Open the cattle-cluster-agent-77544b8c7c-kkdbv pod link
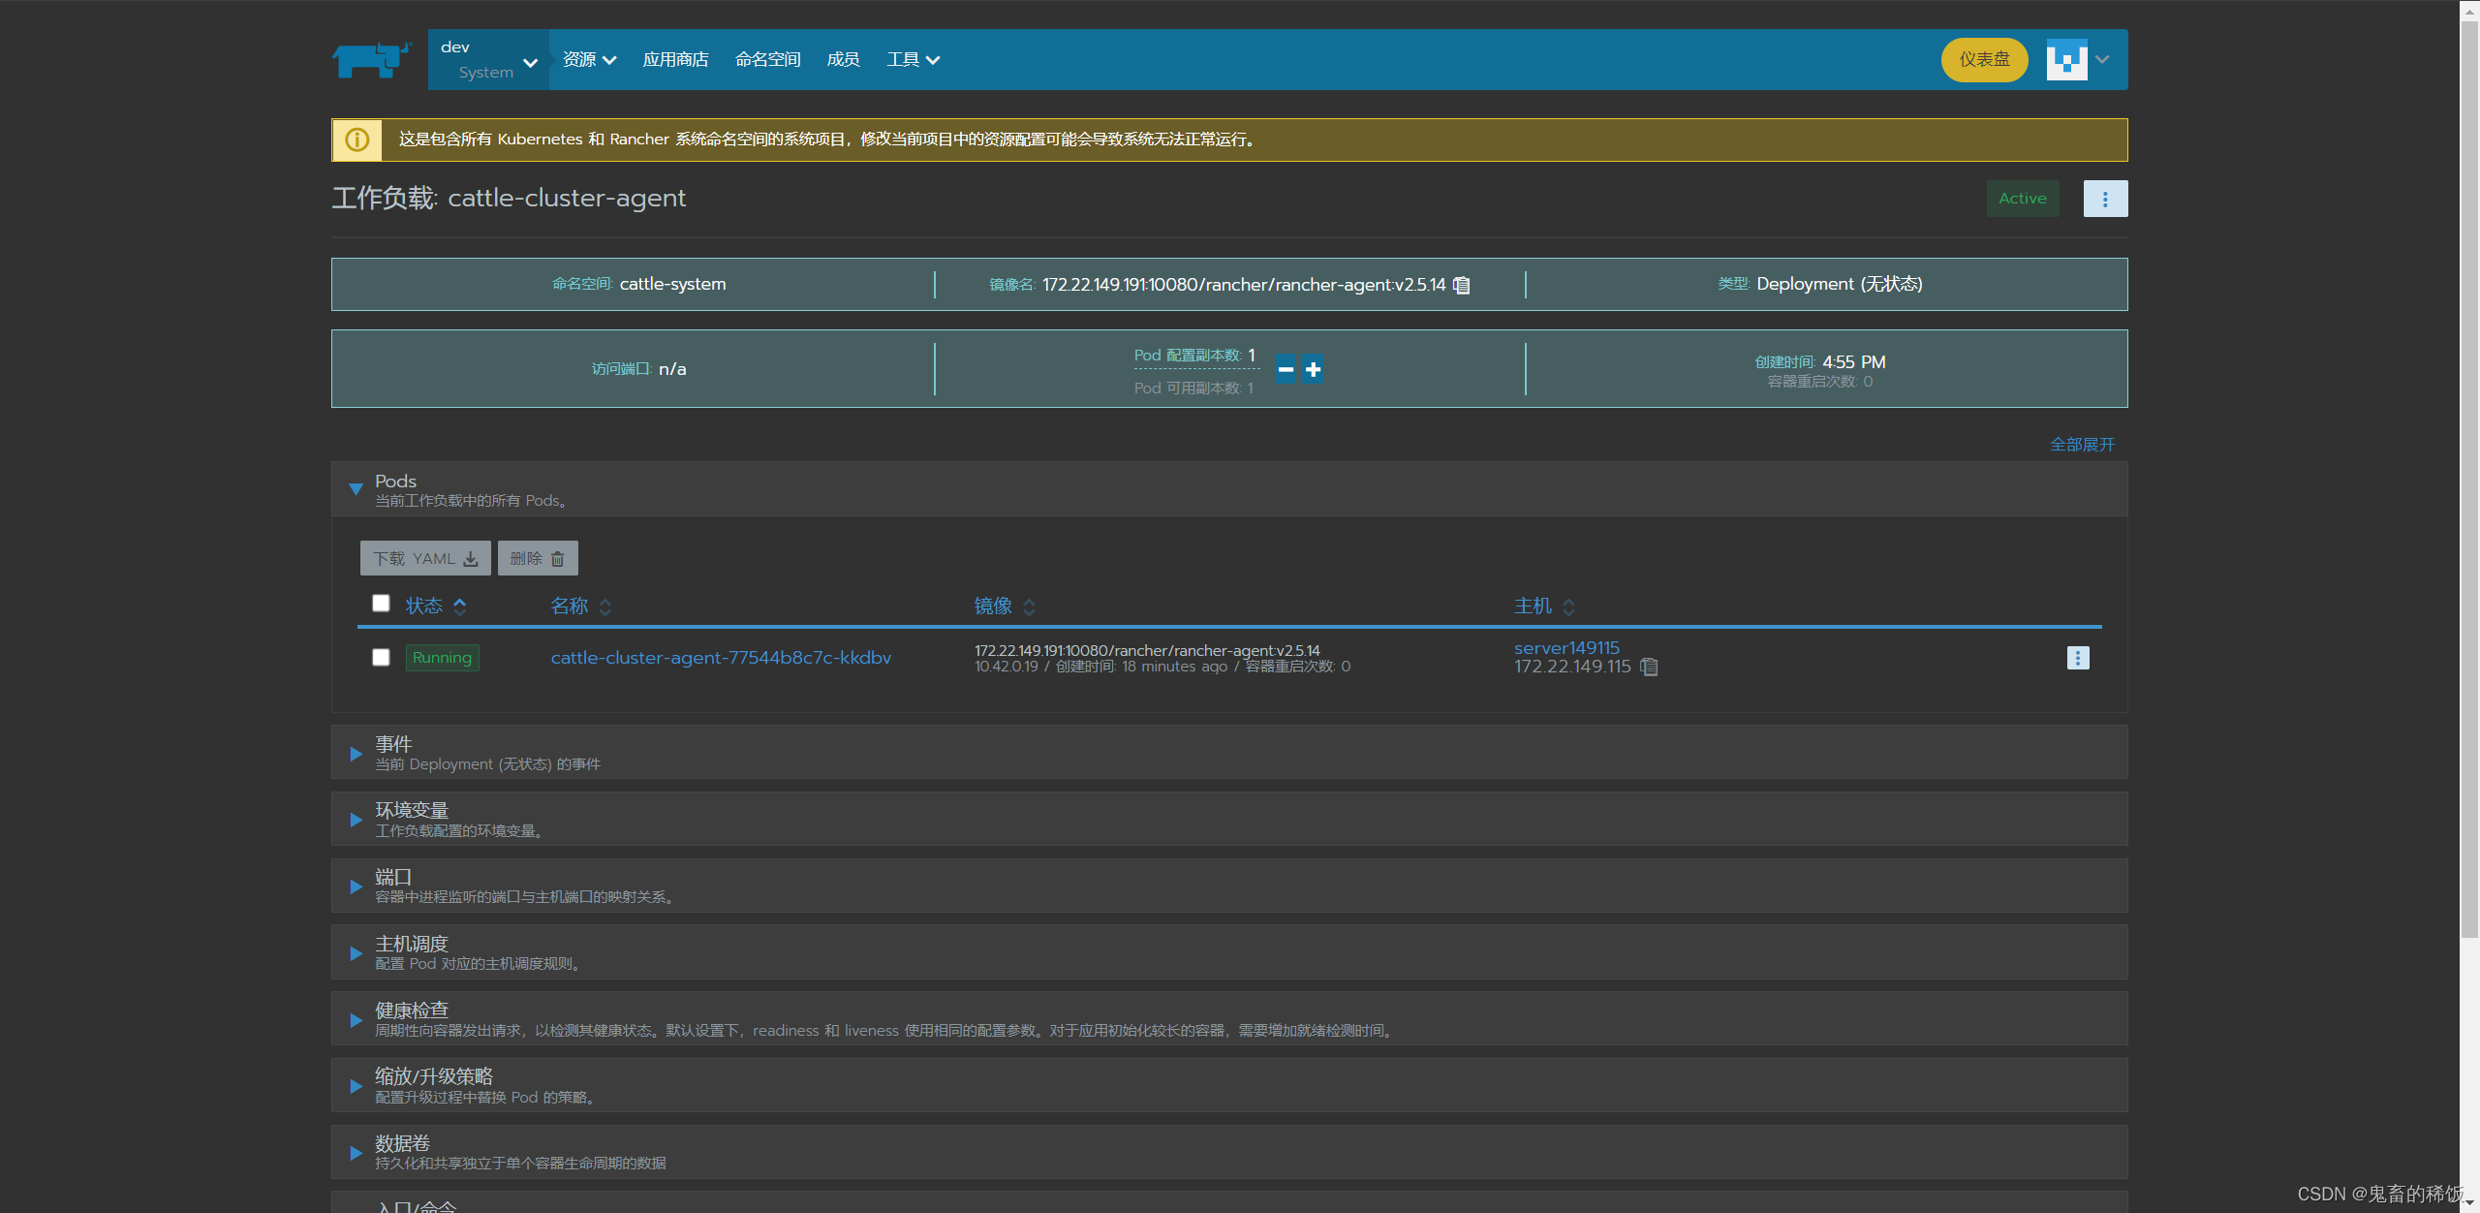 tap(721, 658)
